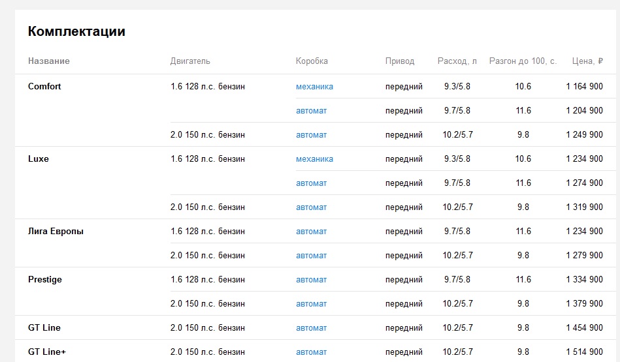Select the 'Prestige' trim name

(44, 280)
